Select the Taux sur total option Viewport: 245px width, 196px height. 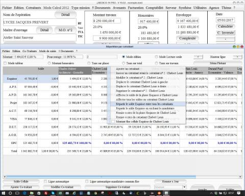click(124, 63)
